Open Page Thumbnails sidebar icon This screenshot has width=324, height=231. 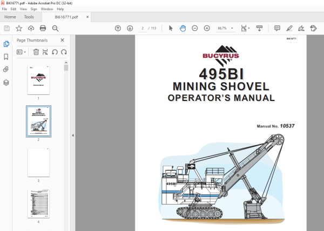point(6,44)
